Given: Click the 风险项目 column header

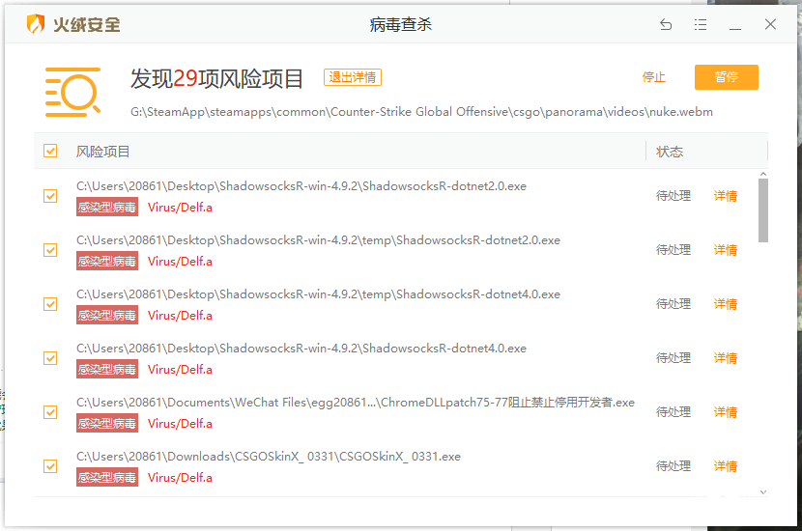Looking at the screenshot, I should click(102, 152).
